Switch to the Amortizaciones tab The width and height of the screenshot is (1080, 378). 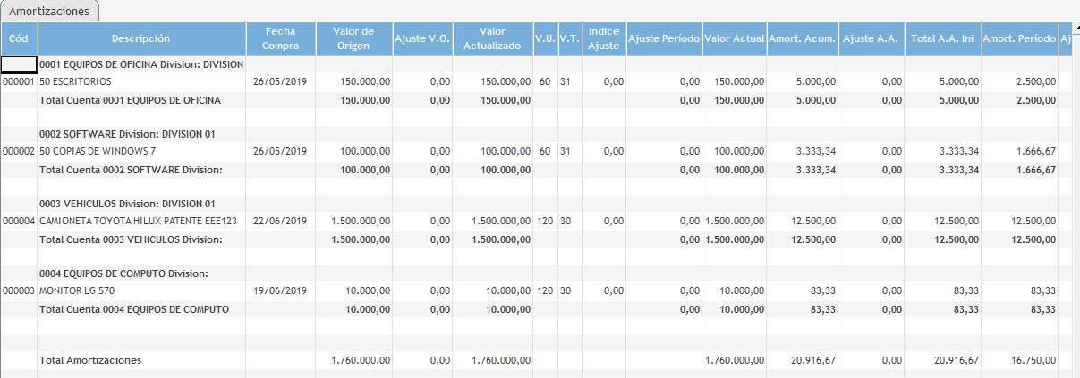pyautogui.click(x=49, y=11)
